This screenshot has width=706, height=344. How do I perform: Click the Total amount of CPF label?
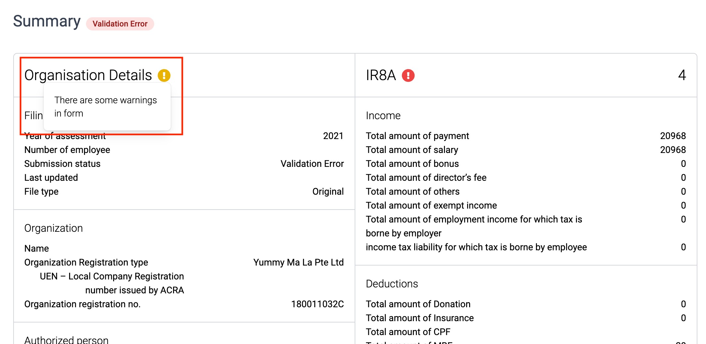point(408,332)
